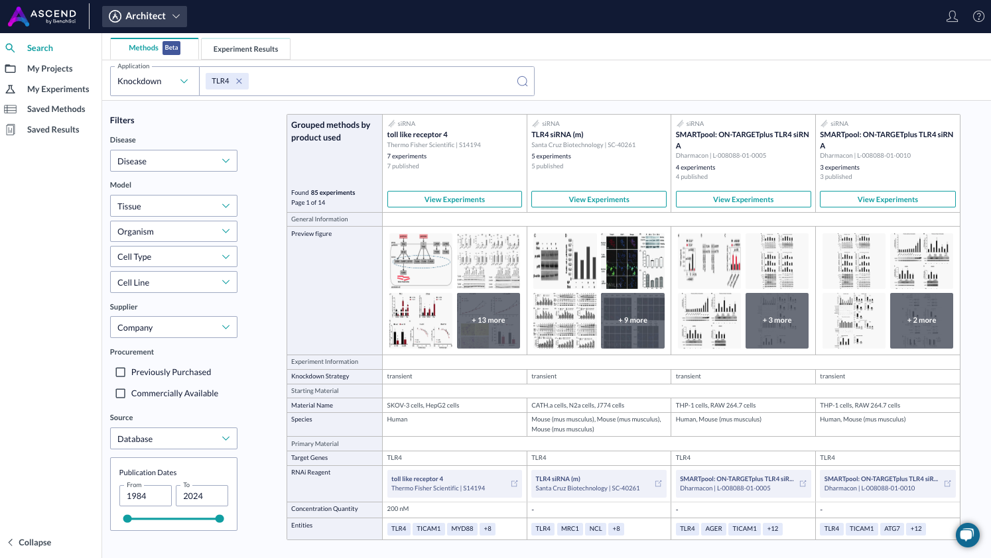
Task: View Experiments for toll like receptor 4
Action: coord(454,199)
